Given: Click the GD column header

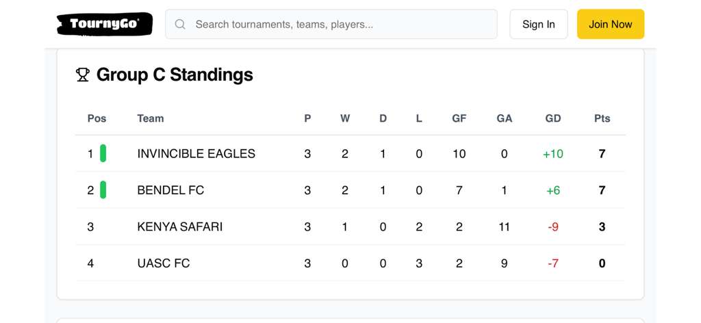Looking at the screenshot, I should 552,118.
